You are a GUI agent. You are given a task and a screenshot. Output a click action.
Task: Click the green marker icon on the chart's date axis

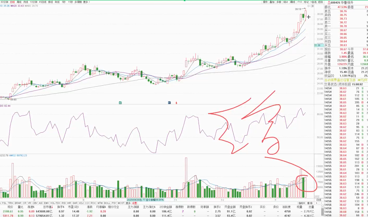point(120,102)
